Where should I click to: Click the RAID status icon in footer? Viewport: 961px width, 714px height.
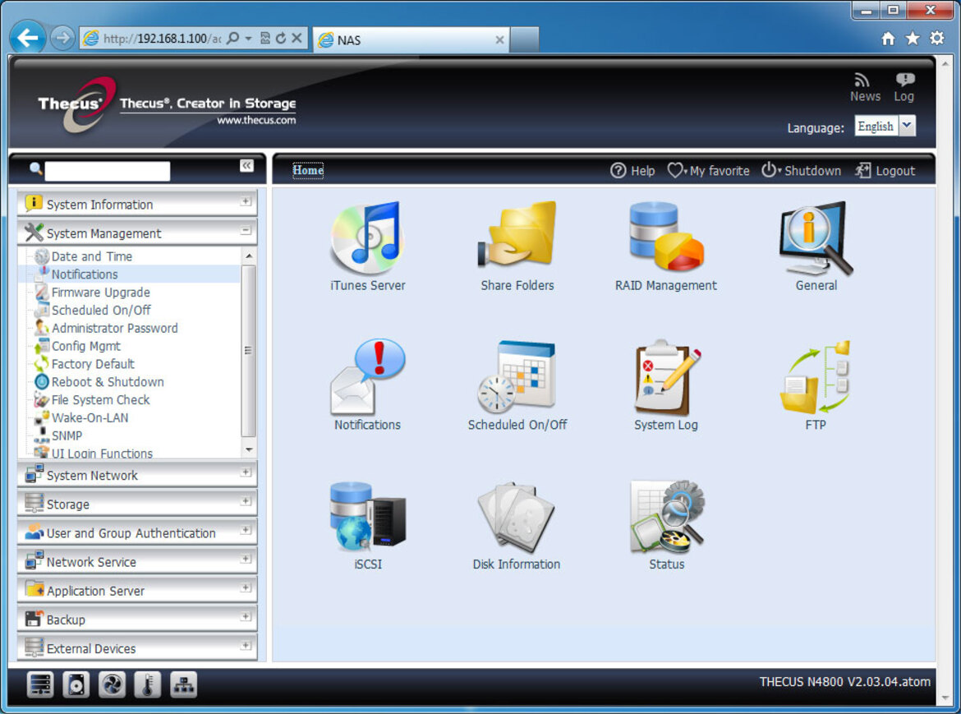(x=40, y=684)
